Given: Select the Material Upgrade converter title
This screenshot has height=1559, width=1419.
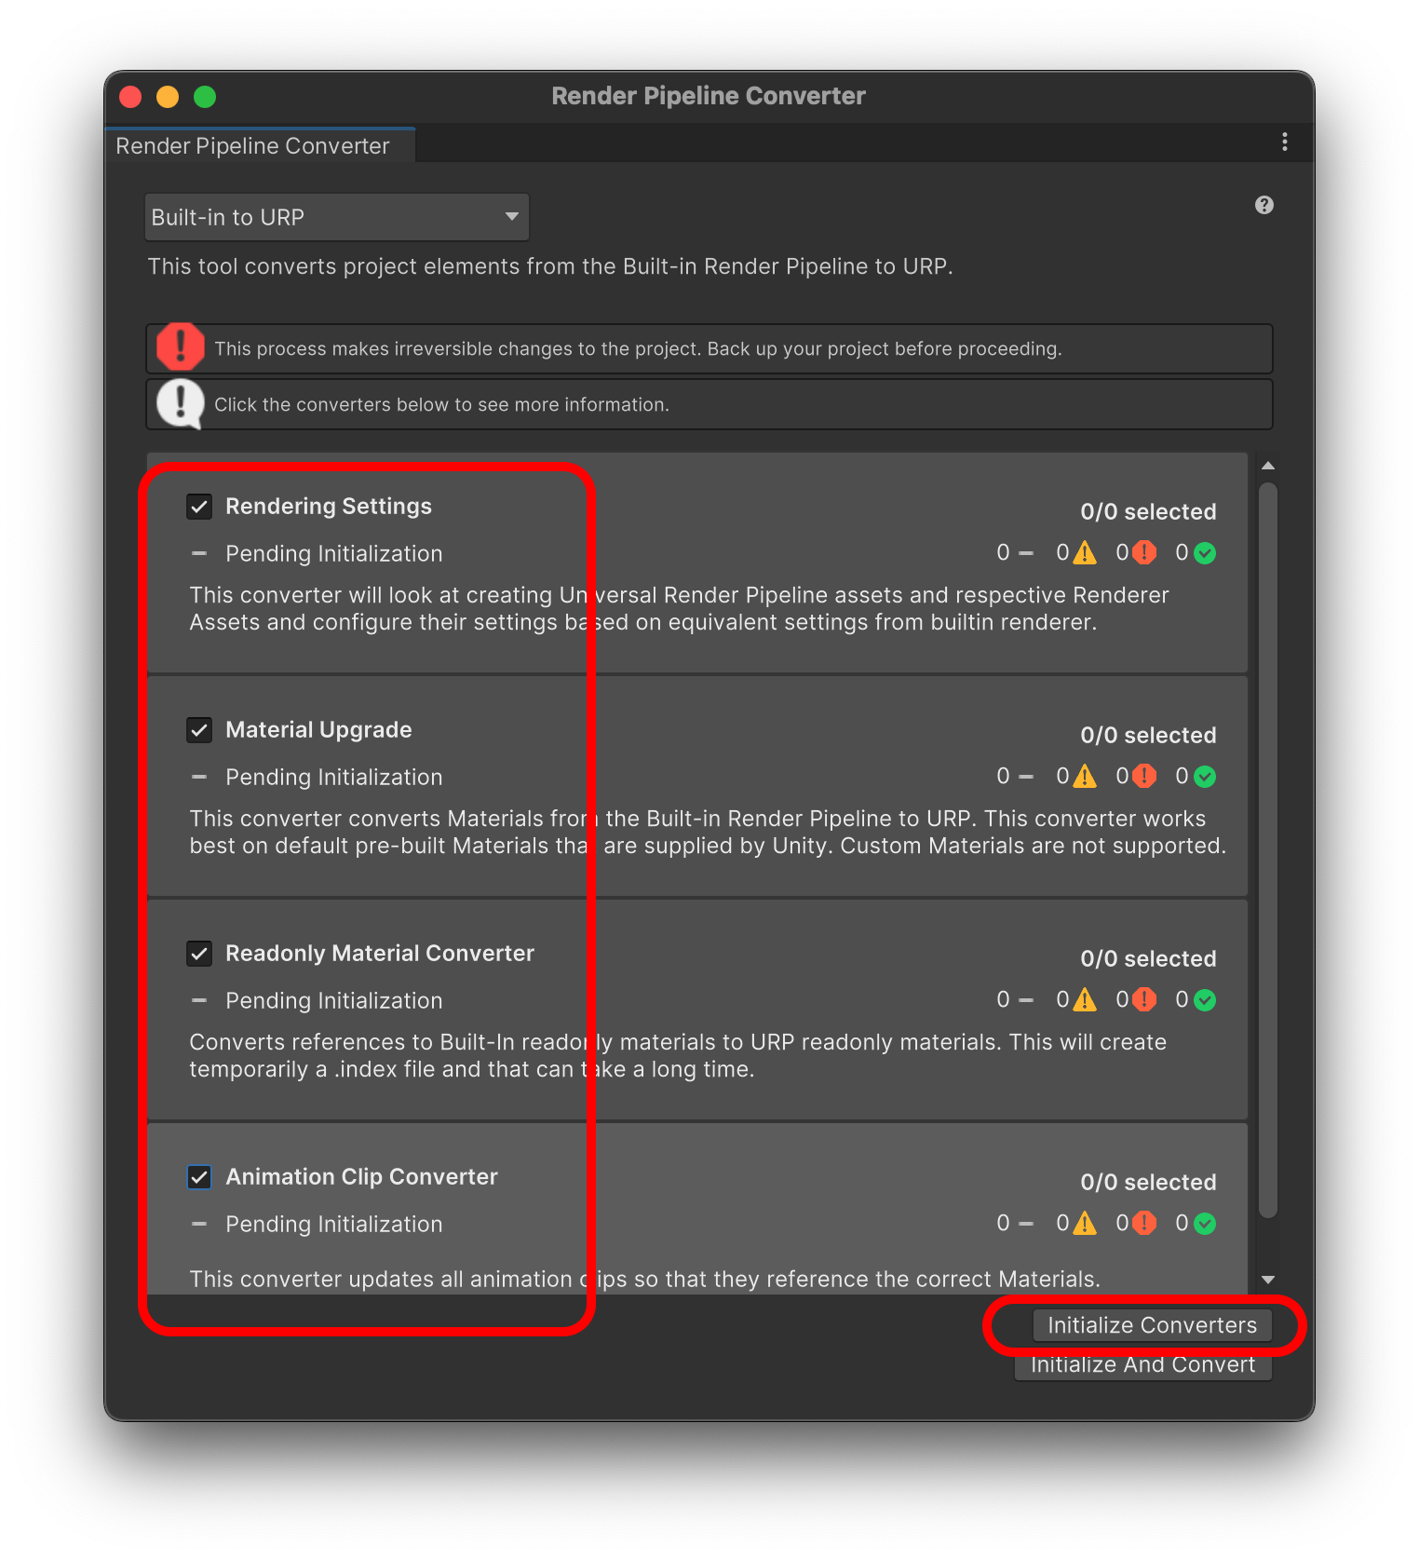Looking at the screenshot, I should click(x=318, y=729).
